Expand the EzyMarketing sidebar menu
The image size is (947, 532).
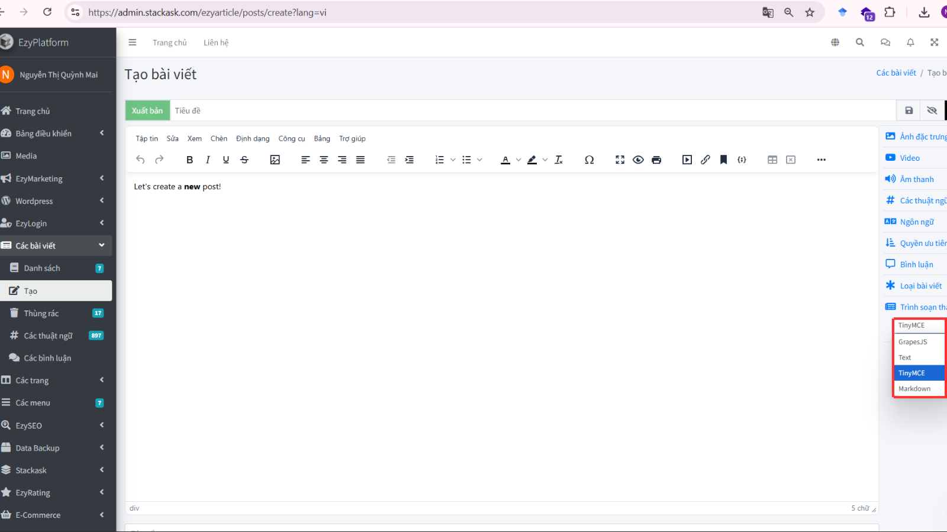(56, 179)
